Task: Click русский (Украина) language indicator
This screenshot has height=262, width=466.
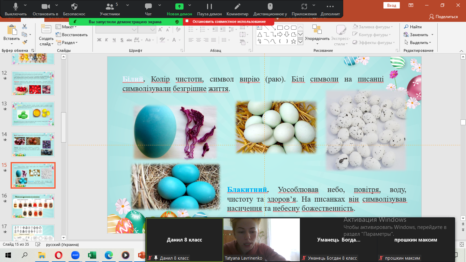Action: pyautogui.click(x=62, y=245)
